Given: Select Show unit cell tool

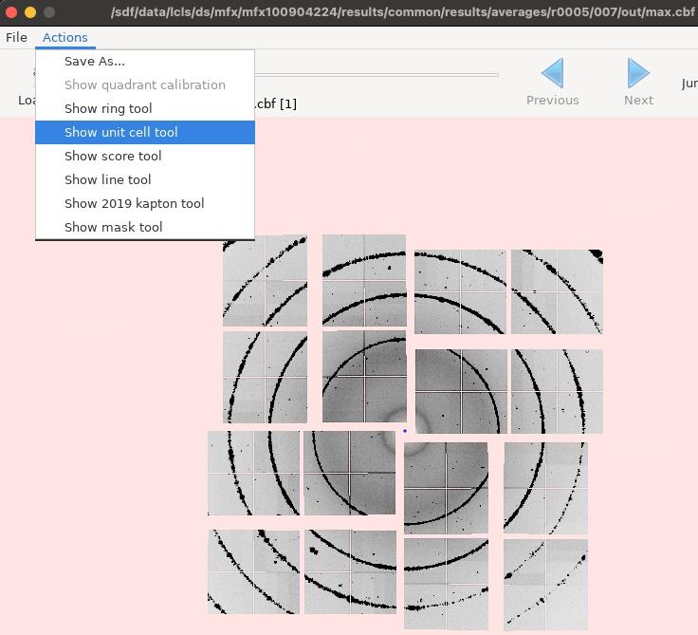Looking at the screenshot, I should tap(145, 132).
